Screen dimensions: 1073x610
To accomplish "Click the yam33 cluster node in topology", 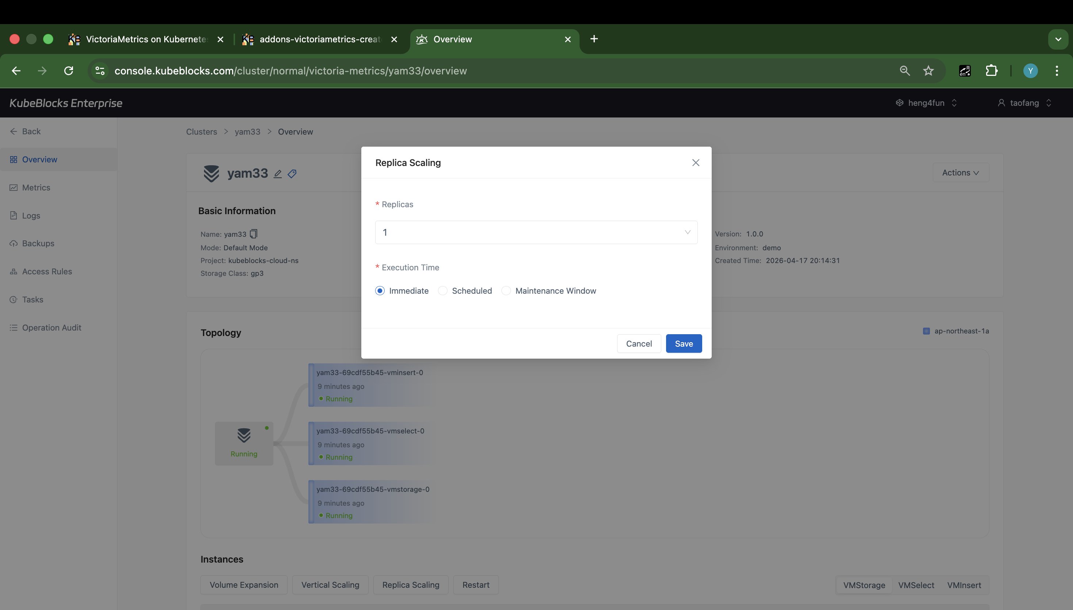I will coord(244,443).
